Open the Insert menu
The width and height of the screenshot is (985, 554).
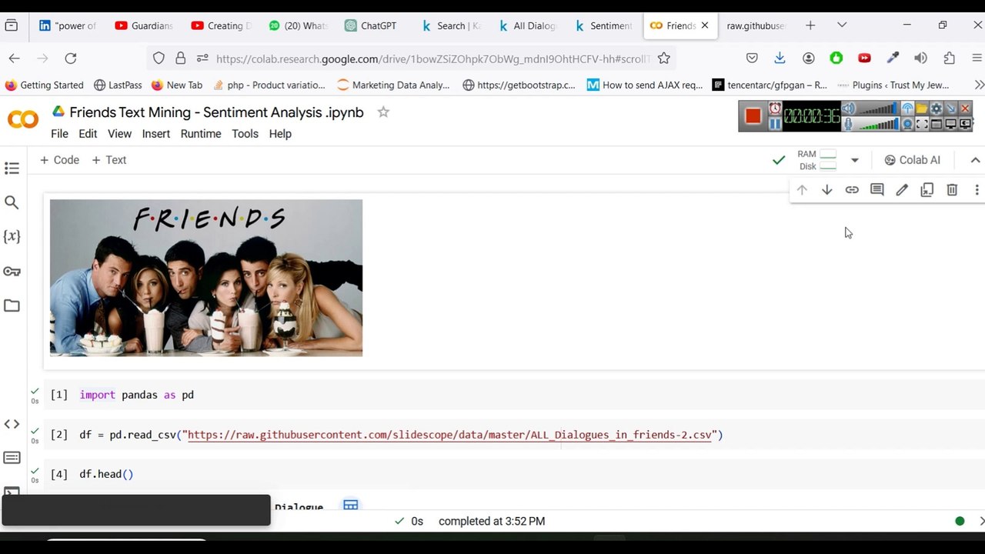tap(155, 134)
